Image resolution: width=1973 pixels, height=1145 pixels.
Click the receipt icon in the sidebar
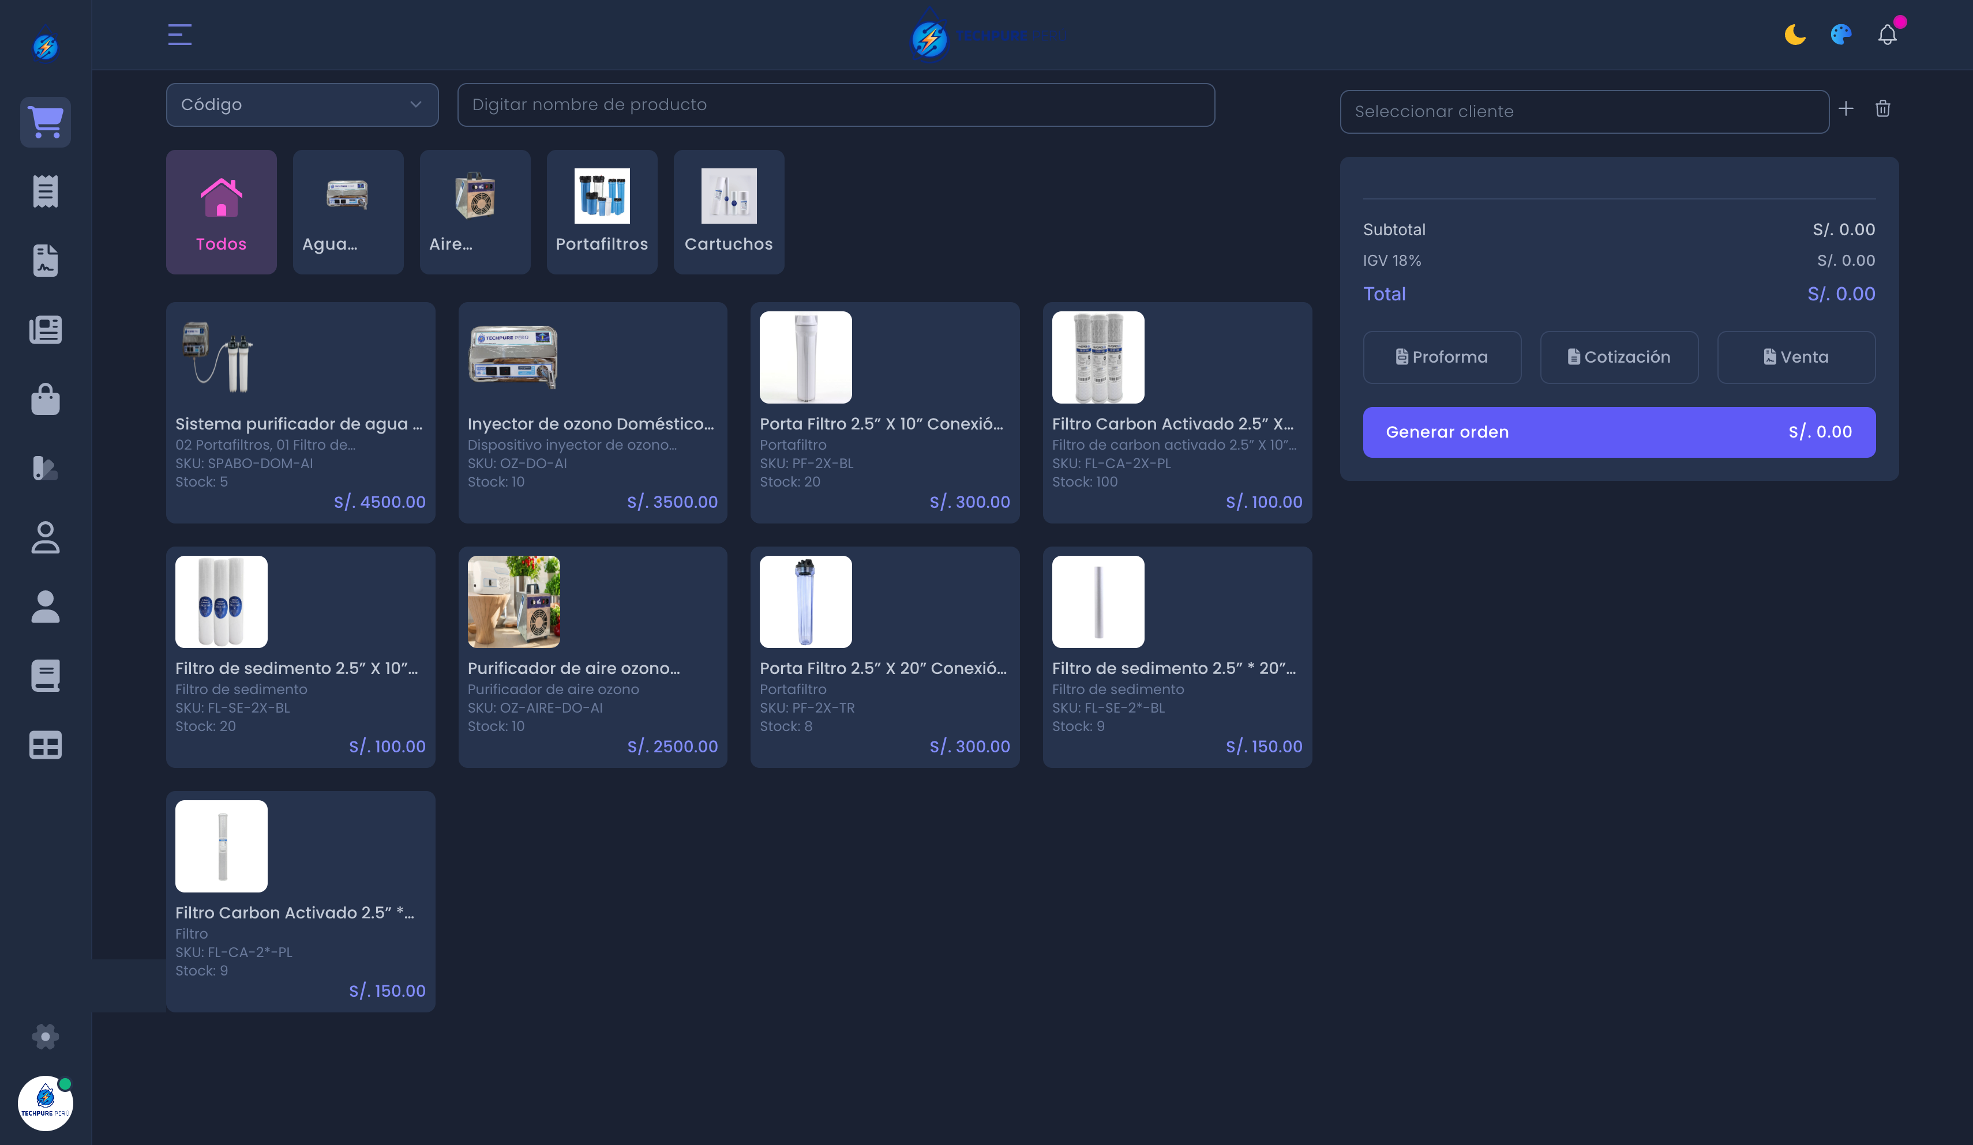pyautogui.click(x=46, y=191)
